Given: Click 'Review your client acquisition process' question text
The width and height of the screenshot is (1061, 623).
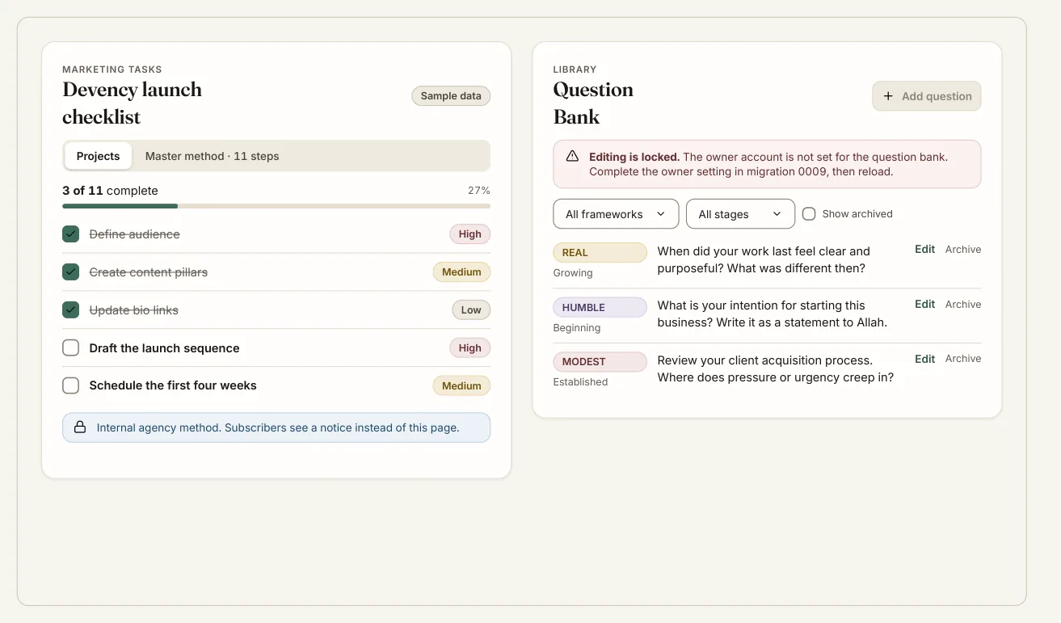Looking at the screenshot, I should pos(776,369).
